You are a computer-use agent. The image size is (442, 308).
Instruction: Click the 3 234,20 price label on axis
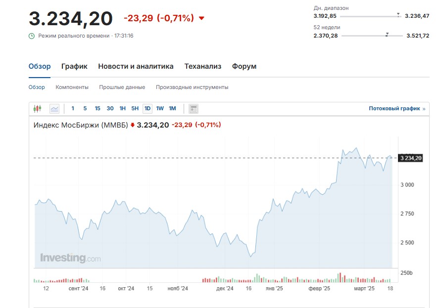[410, 158]
